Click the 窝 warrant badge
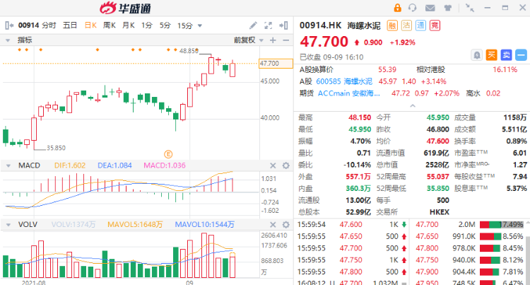This screenshot has width=530, height=285. [435, 25]
